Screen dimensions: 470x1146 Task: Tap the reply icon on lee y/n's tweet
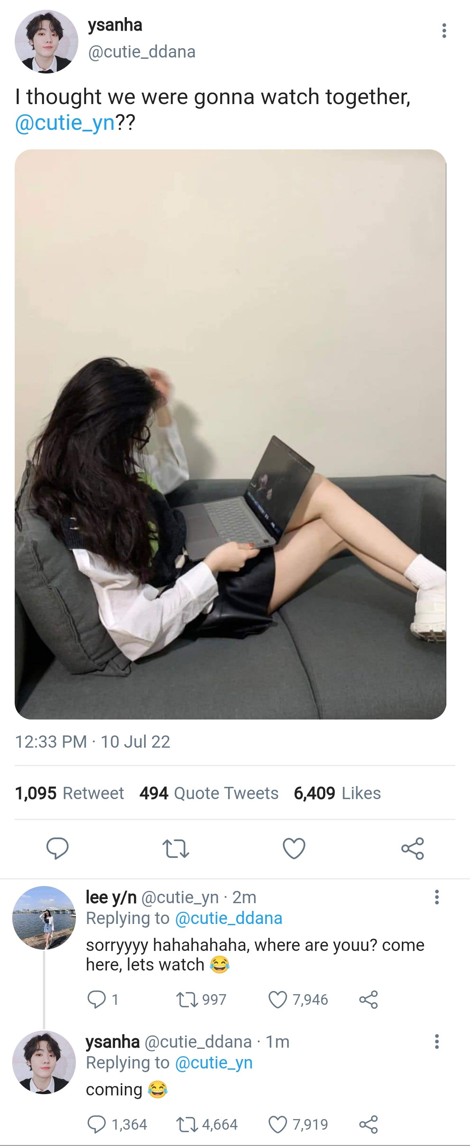[97, 999]
